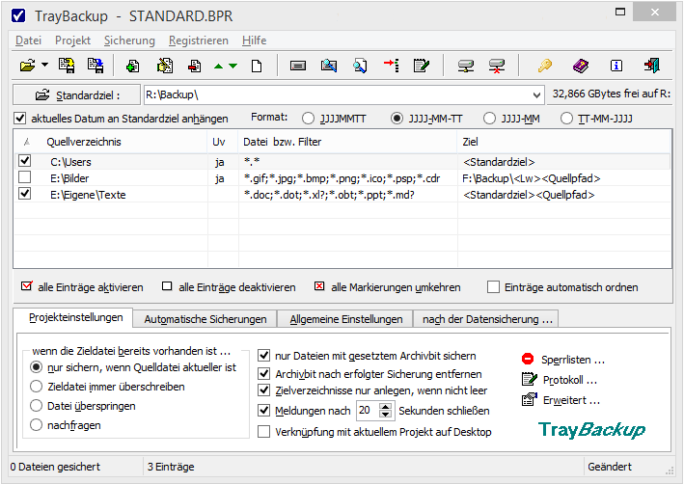The height and width of the screenshot is (484, 684).
Task: Toggle nur Dateien mit gesetztem Archivbit sichern
Action: [x=264, y=356]
